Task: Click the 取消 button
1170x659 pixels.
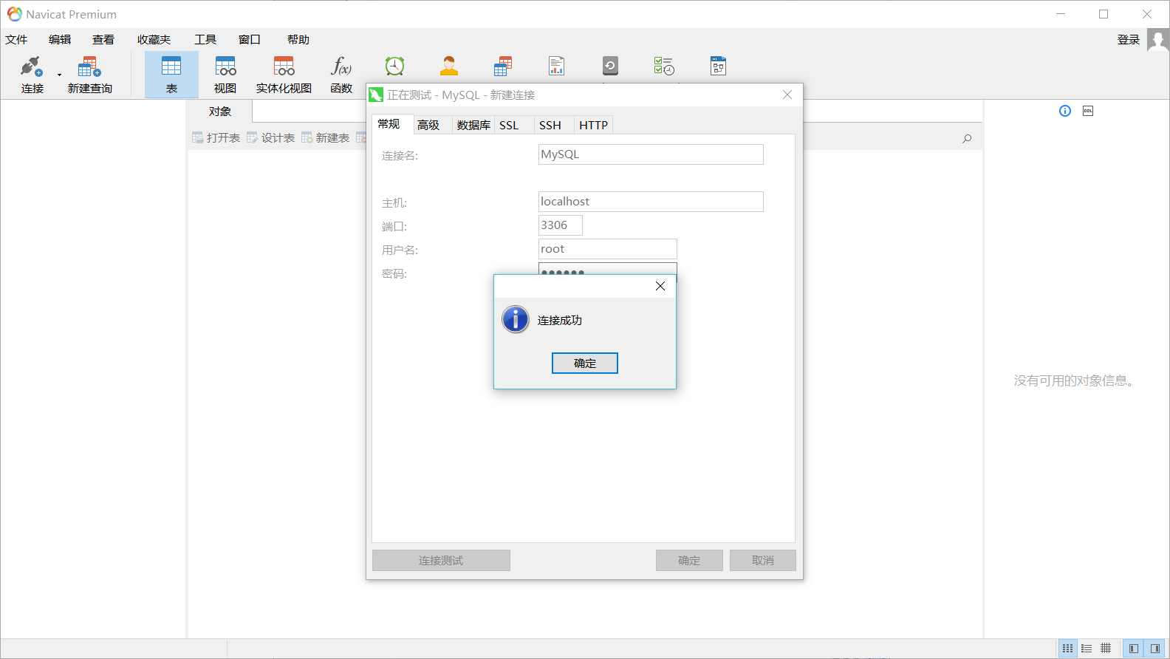Action: [763, 561]
